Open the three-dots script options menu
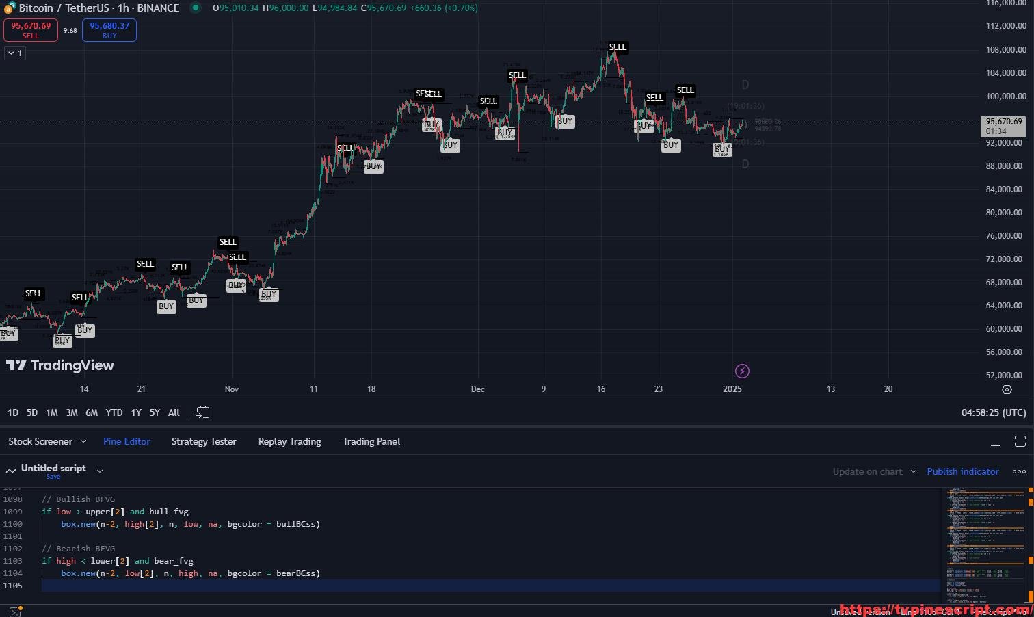1034x617 pixels. (x=1019, y=471)
